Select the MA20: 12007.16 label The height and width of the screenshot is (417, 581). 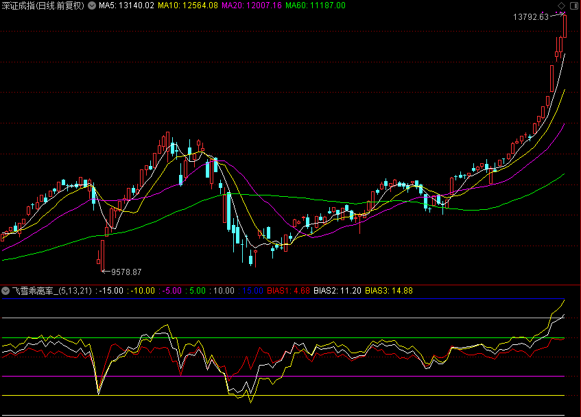tap(252, 5)
